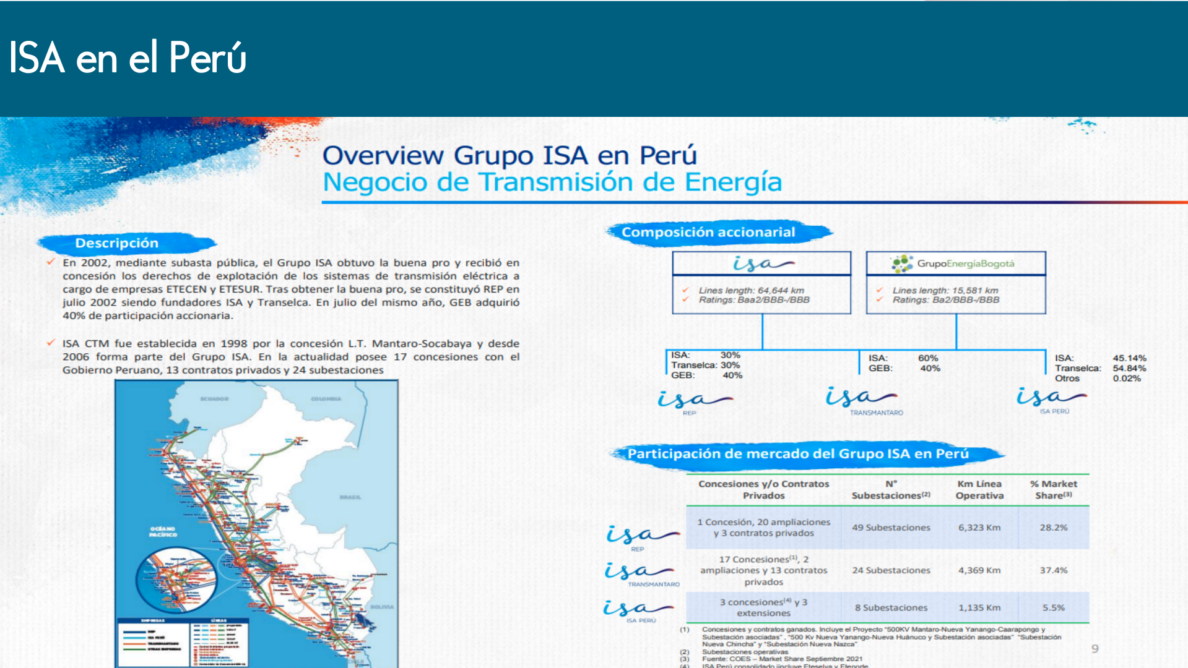Click the '6,323 Km' cell
Viewport: 1188px width, 668px height.
coord(979,528)
